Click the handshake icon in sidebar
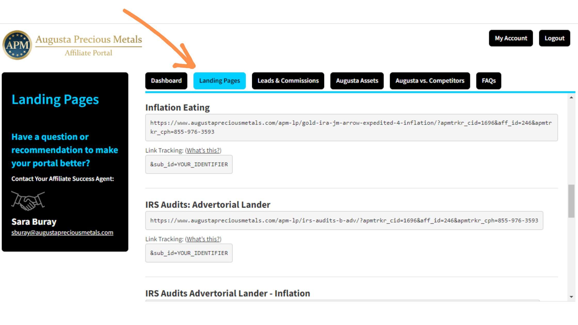Screen dimensions: 578x325 [x=28, y=200]
